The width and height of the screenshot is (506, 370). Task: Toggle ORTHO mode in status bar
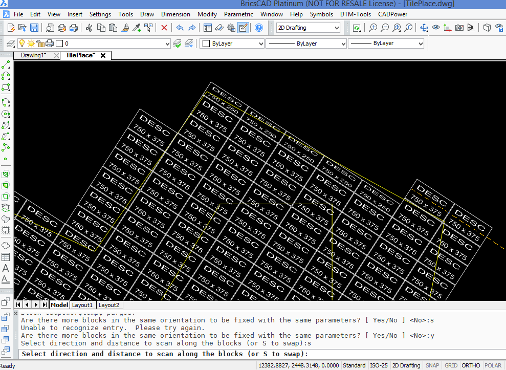471,365
